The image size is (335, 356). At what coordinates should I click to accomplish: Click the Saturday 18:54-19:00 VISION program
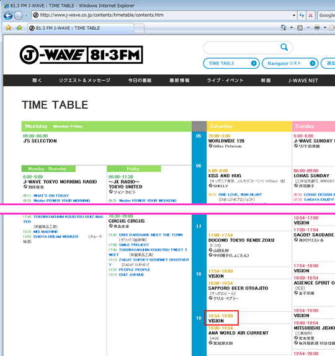pyautogui.click(x=221, y=318)
